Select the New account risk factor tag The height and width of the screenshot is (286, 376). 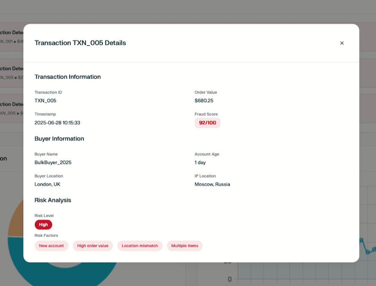[51, 246]
